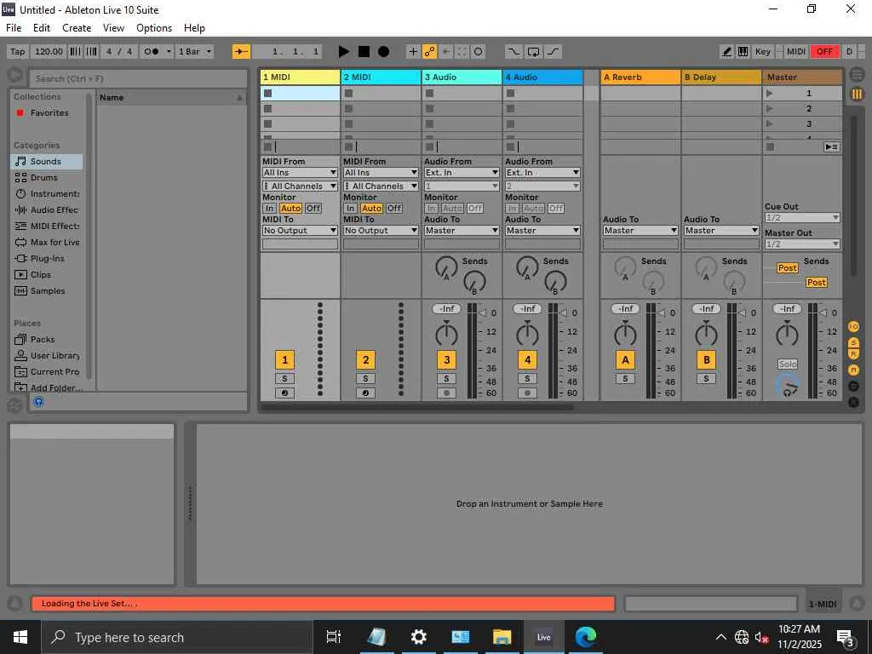Open Current Project place
The width and height of the screenshot is (872, 654).
[x=46, y=371]
